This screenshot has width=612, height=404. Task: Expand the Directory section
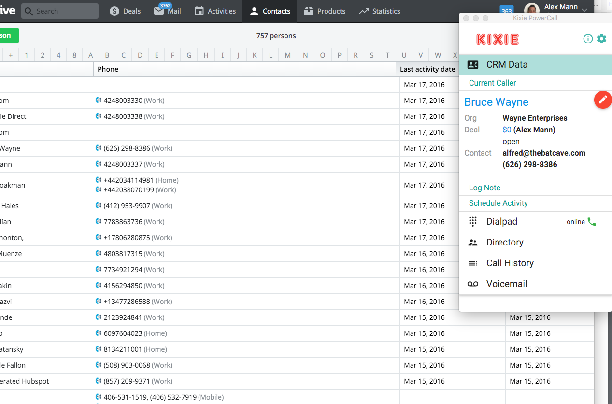pos(535,243)
